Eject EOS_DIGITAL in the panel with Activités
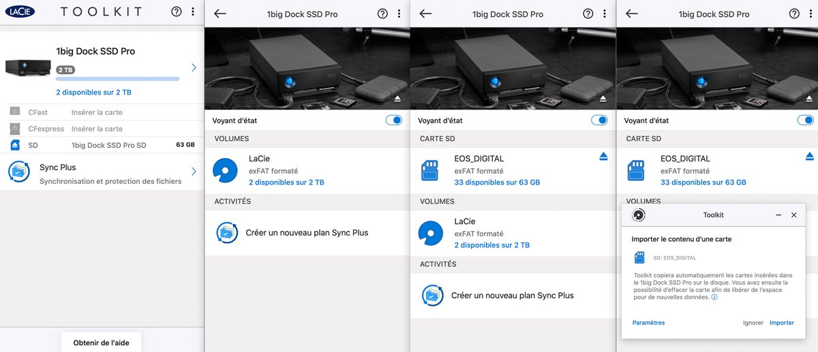The image size is (818, 352). coord(603,157)
